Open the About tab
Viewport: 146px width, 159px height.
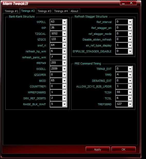click(x=74, y=11)
